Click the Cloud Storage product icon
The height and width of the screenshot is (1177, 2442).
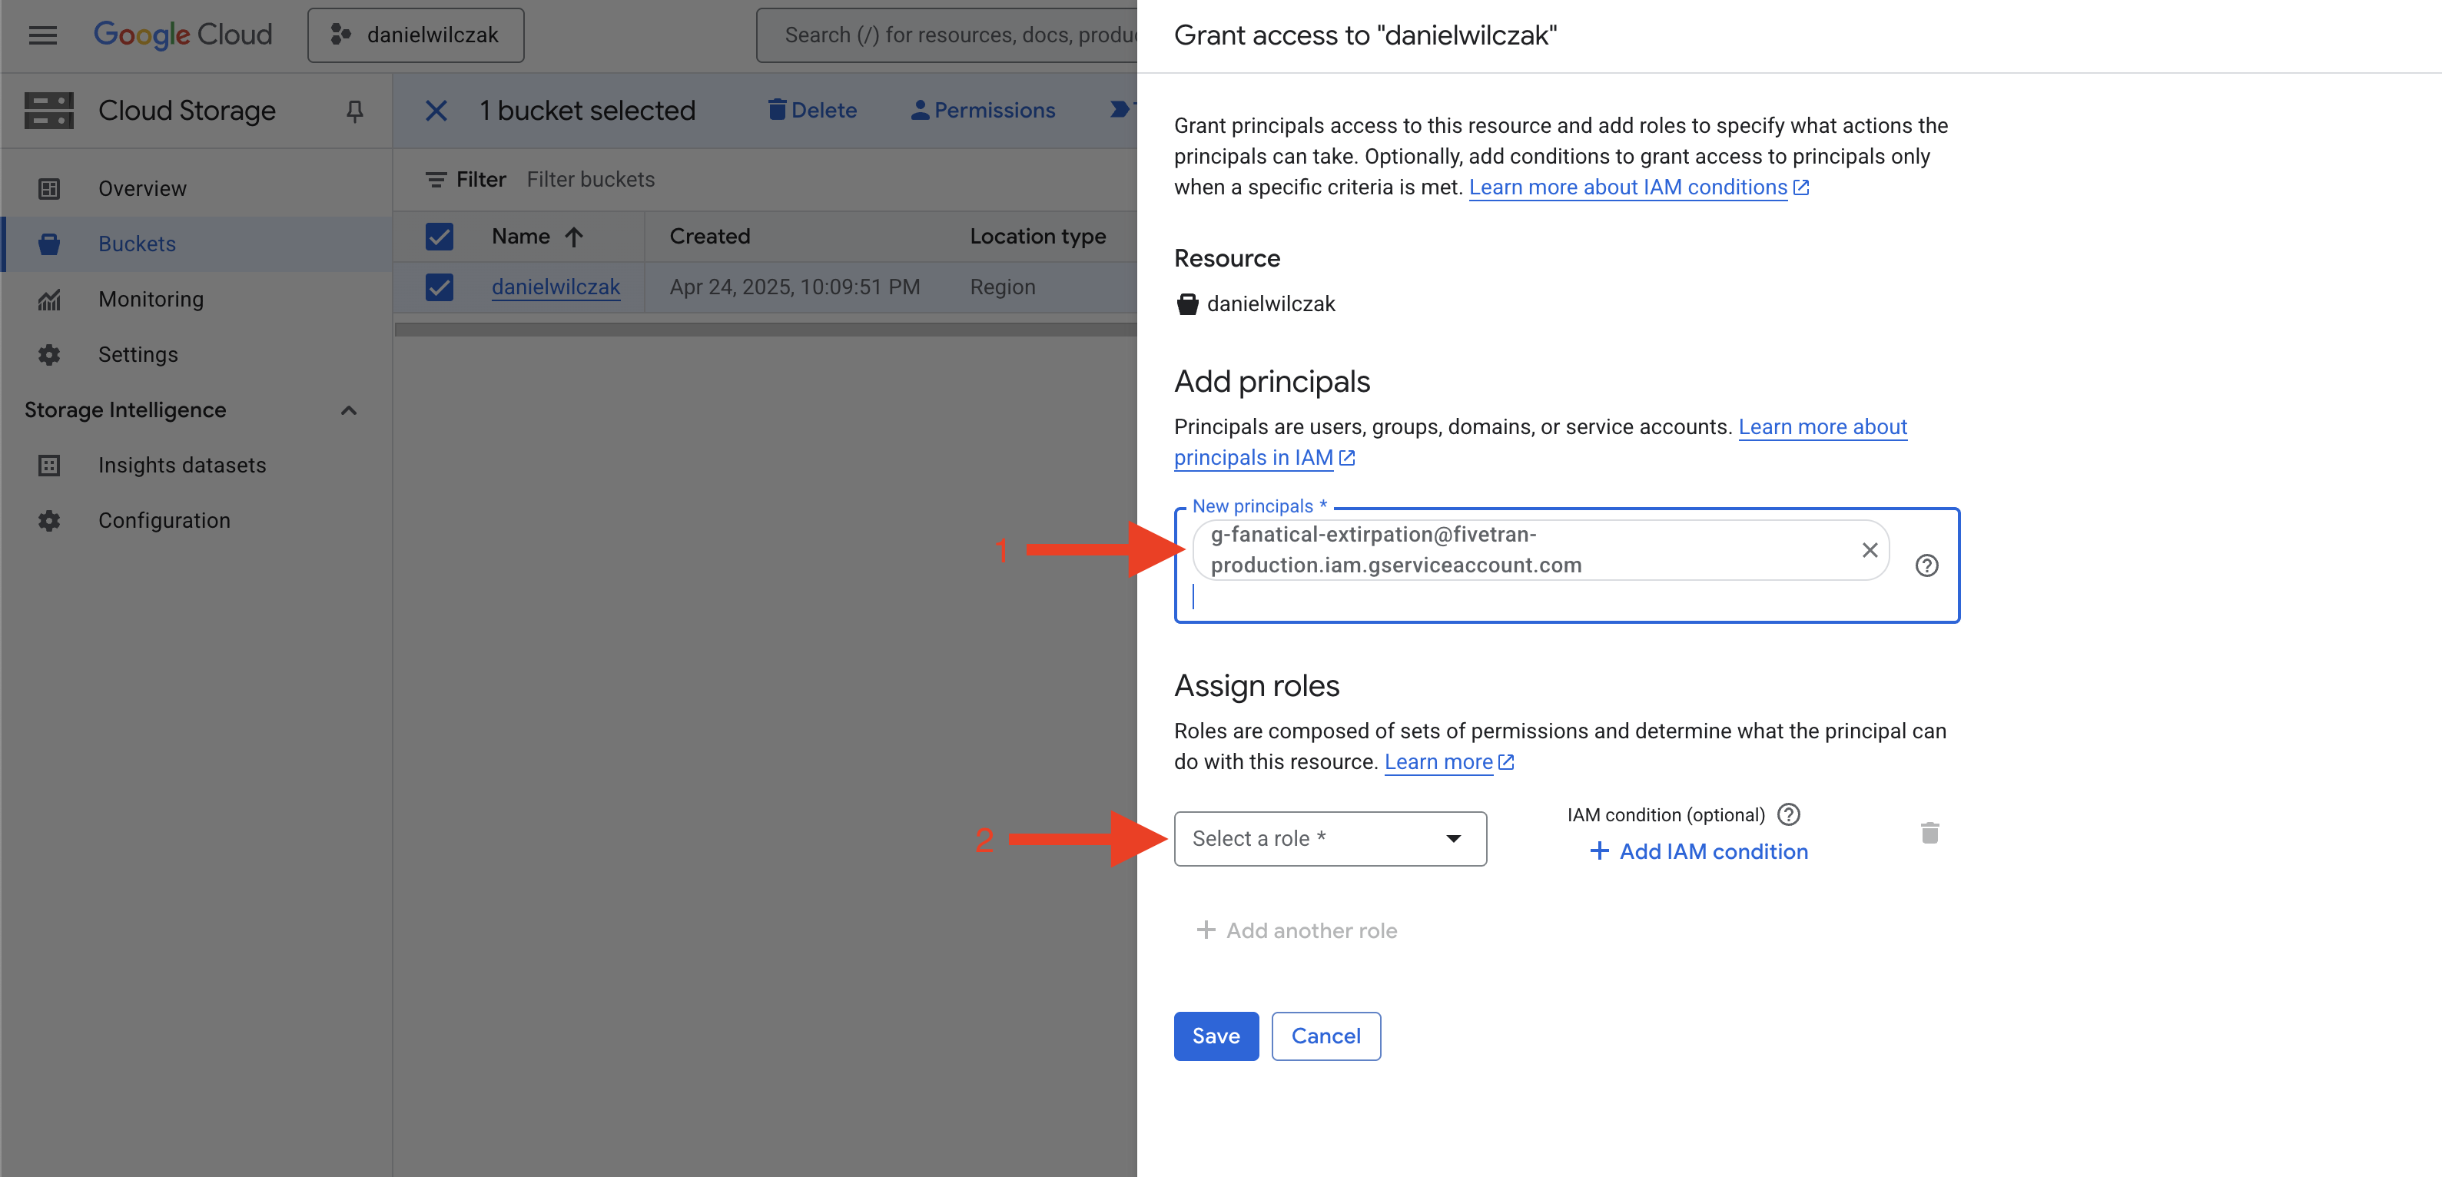pyautogui.click(x=49, y=111)
